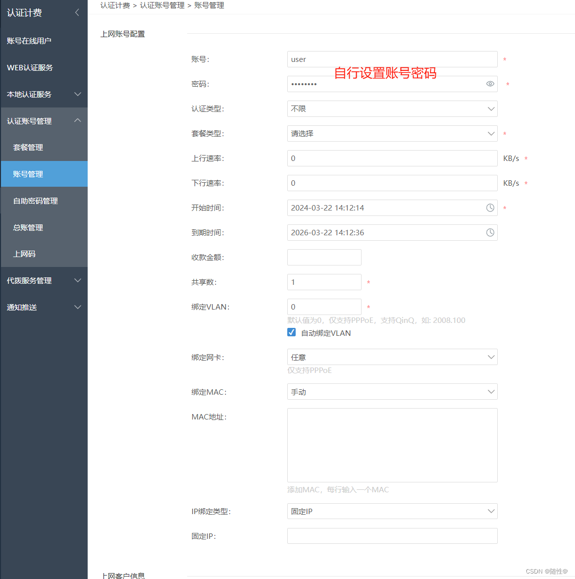Click the 认证计费 breadcrumb link
The width and height of the screenshot is (575, 579).
[115, 5]
